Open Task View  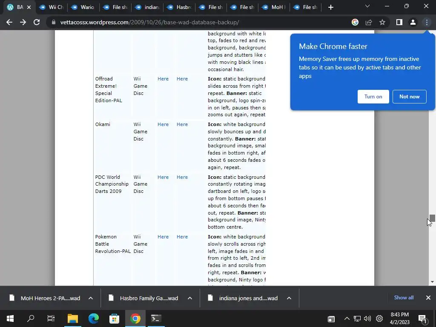51,318
